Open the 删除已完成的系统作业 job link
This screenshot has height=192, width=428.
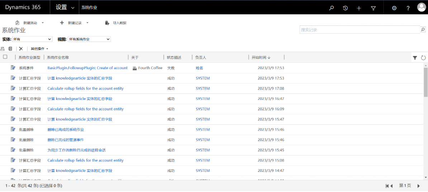66,130
